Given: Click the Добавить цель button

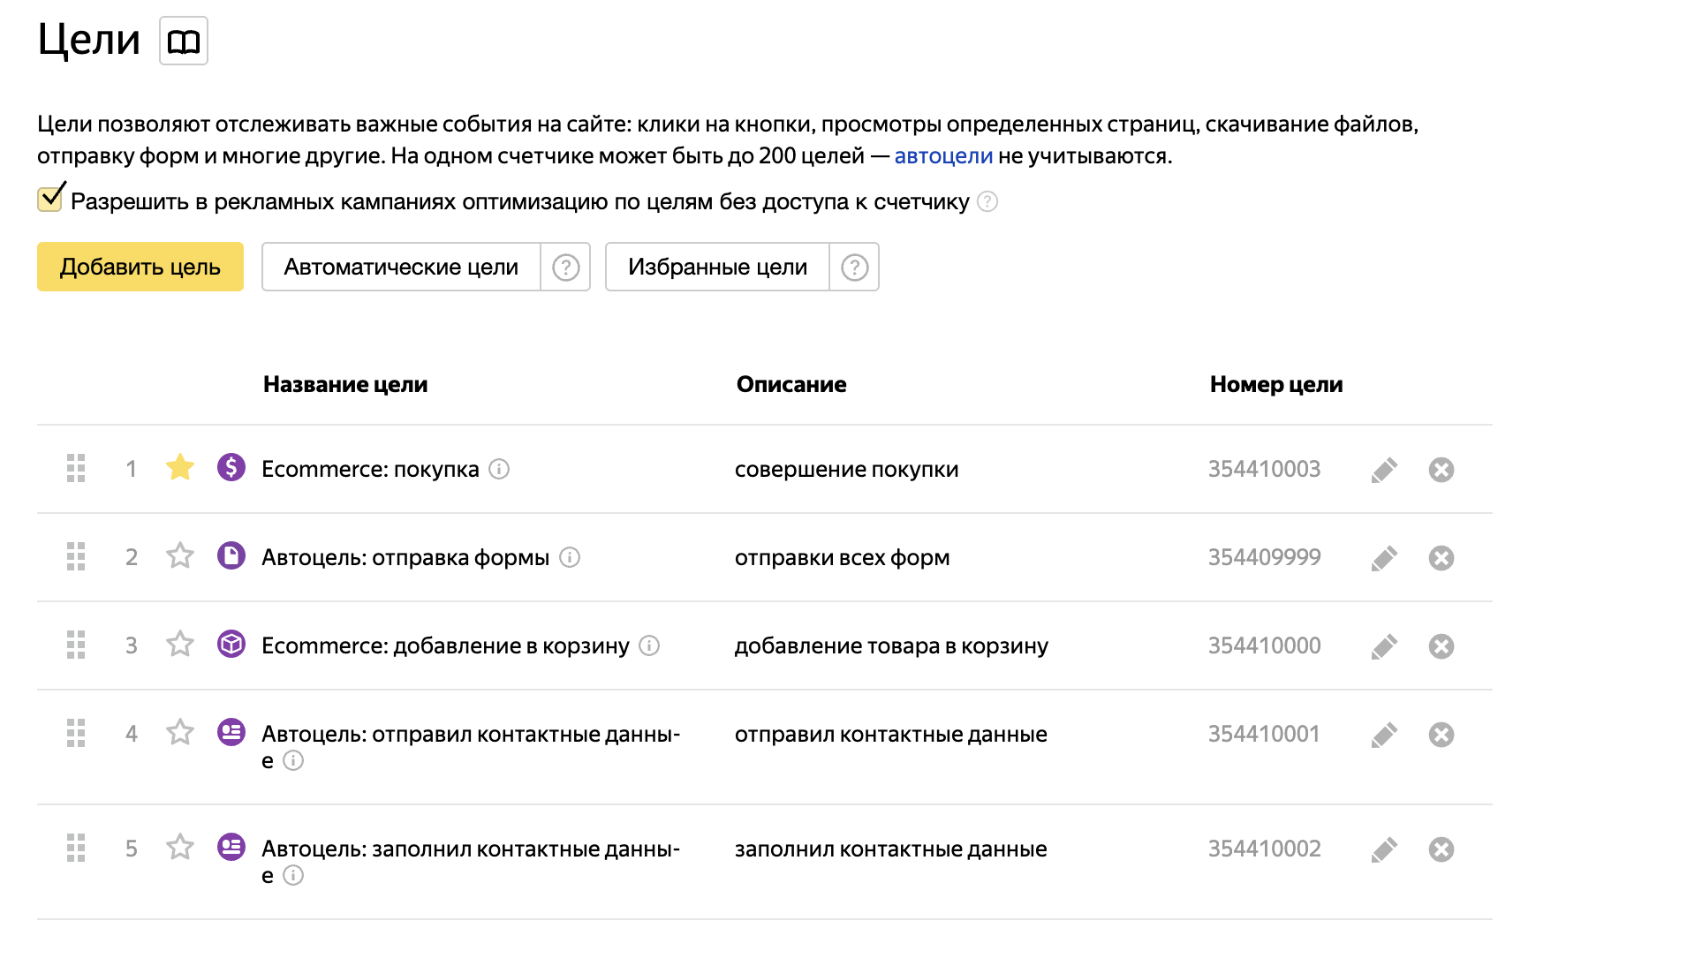Looking at the screenshot, I should 140,267.
